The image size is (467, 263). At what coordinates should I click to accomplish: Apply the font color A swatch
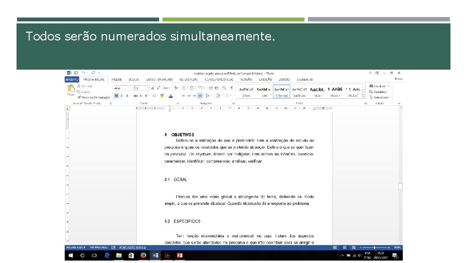point(171,96)
